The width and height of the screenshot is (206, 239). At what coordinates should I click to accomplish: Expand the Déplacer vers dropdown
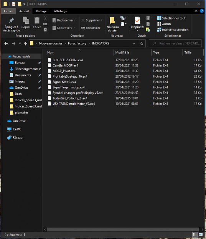point(76,20)
